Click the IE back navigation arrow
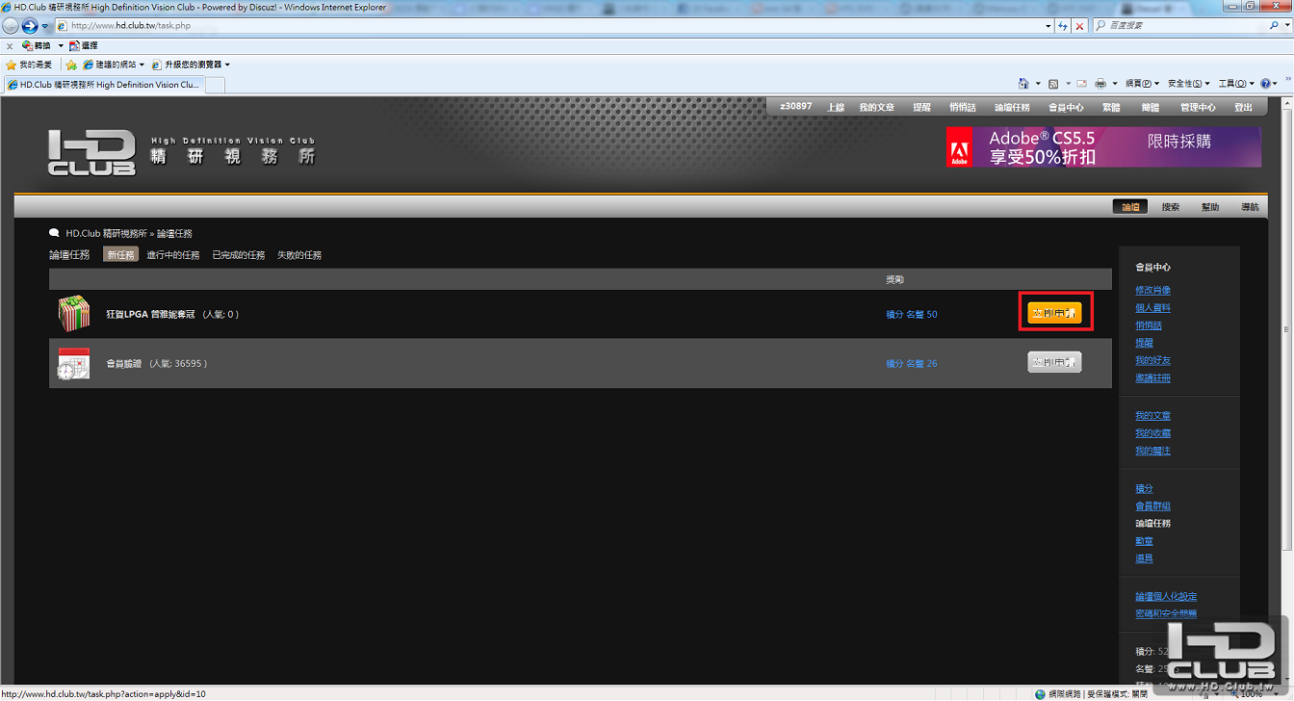This screenshot has width=1294, height=701. pos(12,26)
